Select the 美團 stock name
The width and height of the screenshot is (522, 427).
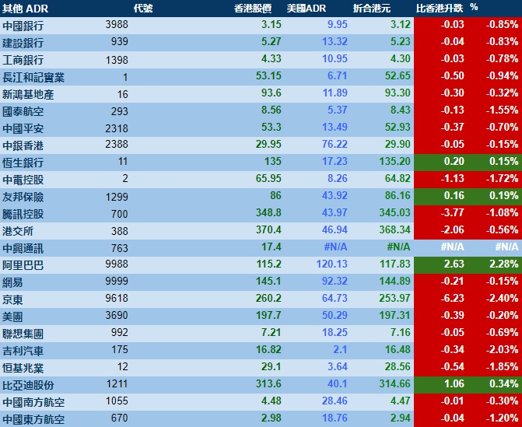[x=12, y=317]
